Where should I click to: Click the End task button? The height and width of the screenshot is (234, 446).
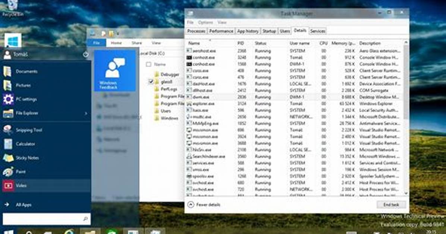point(391,205)
